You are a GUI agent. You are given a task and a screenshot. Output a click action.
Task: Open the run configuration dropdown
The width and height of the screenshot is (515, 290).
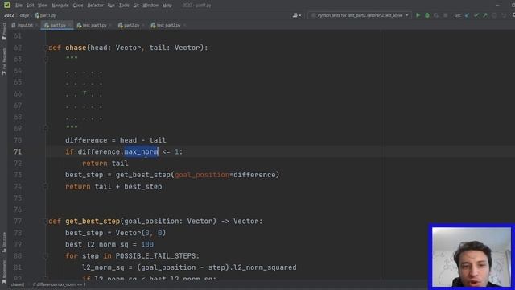click(360, 15)
